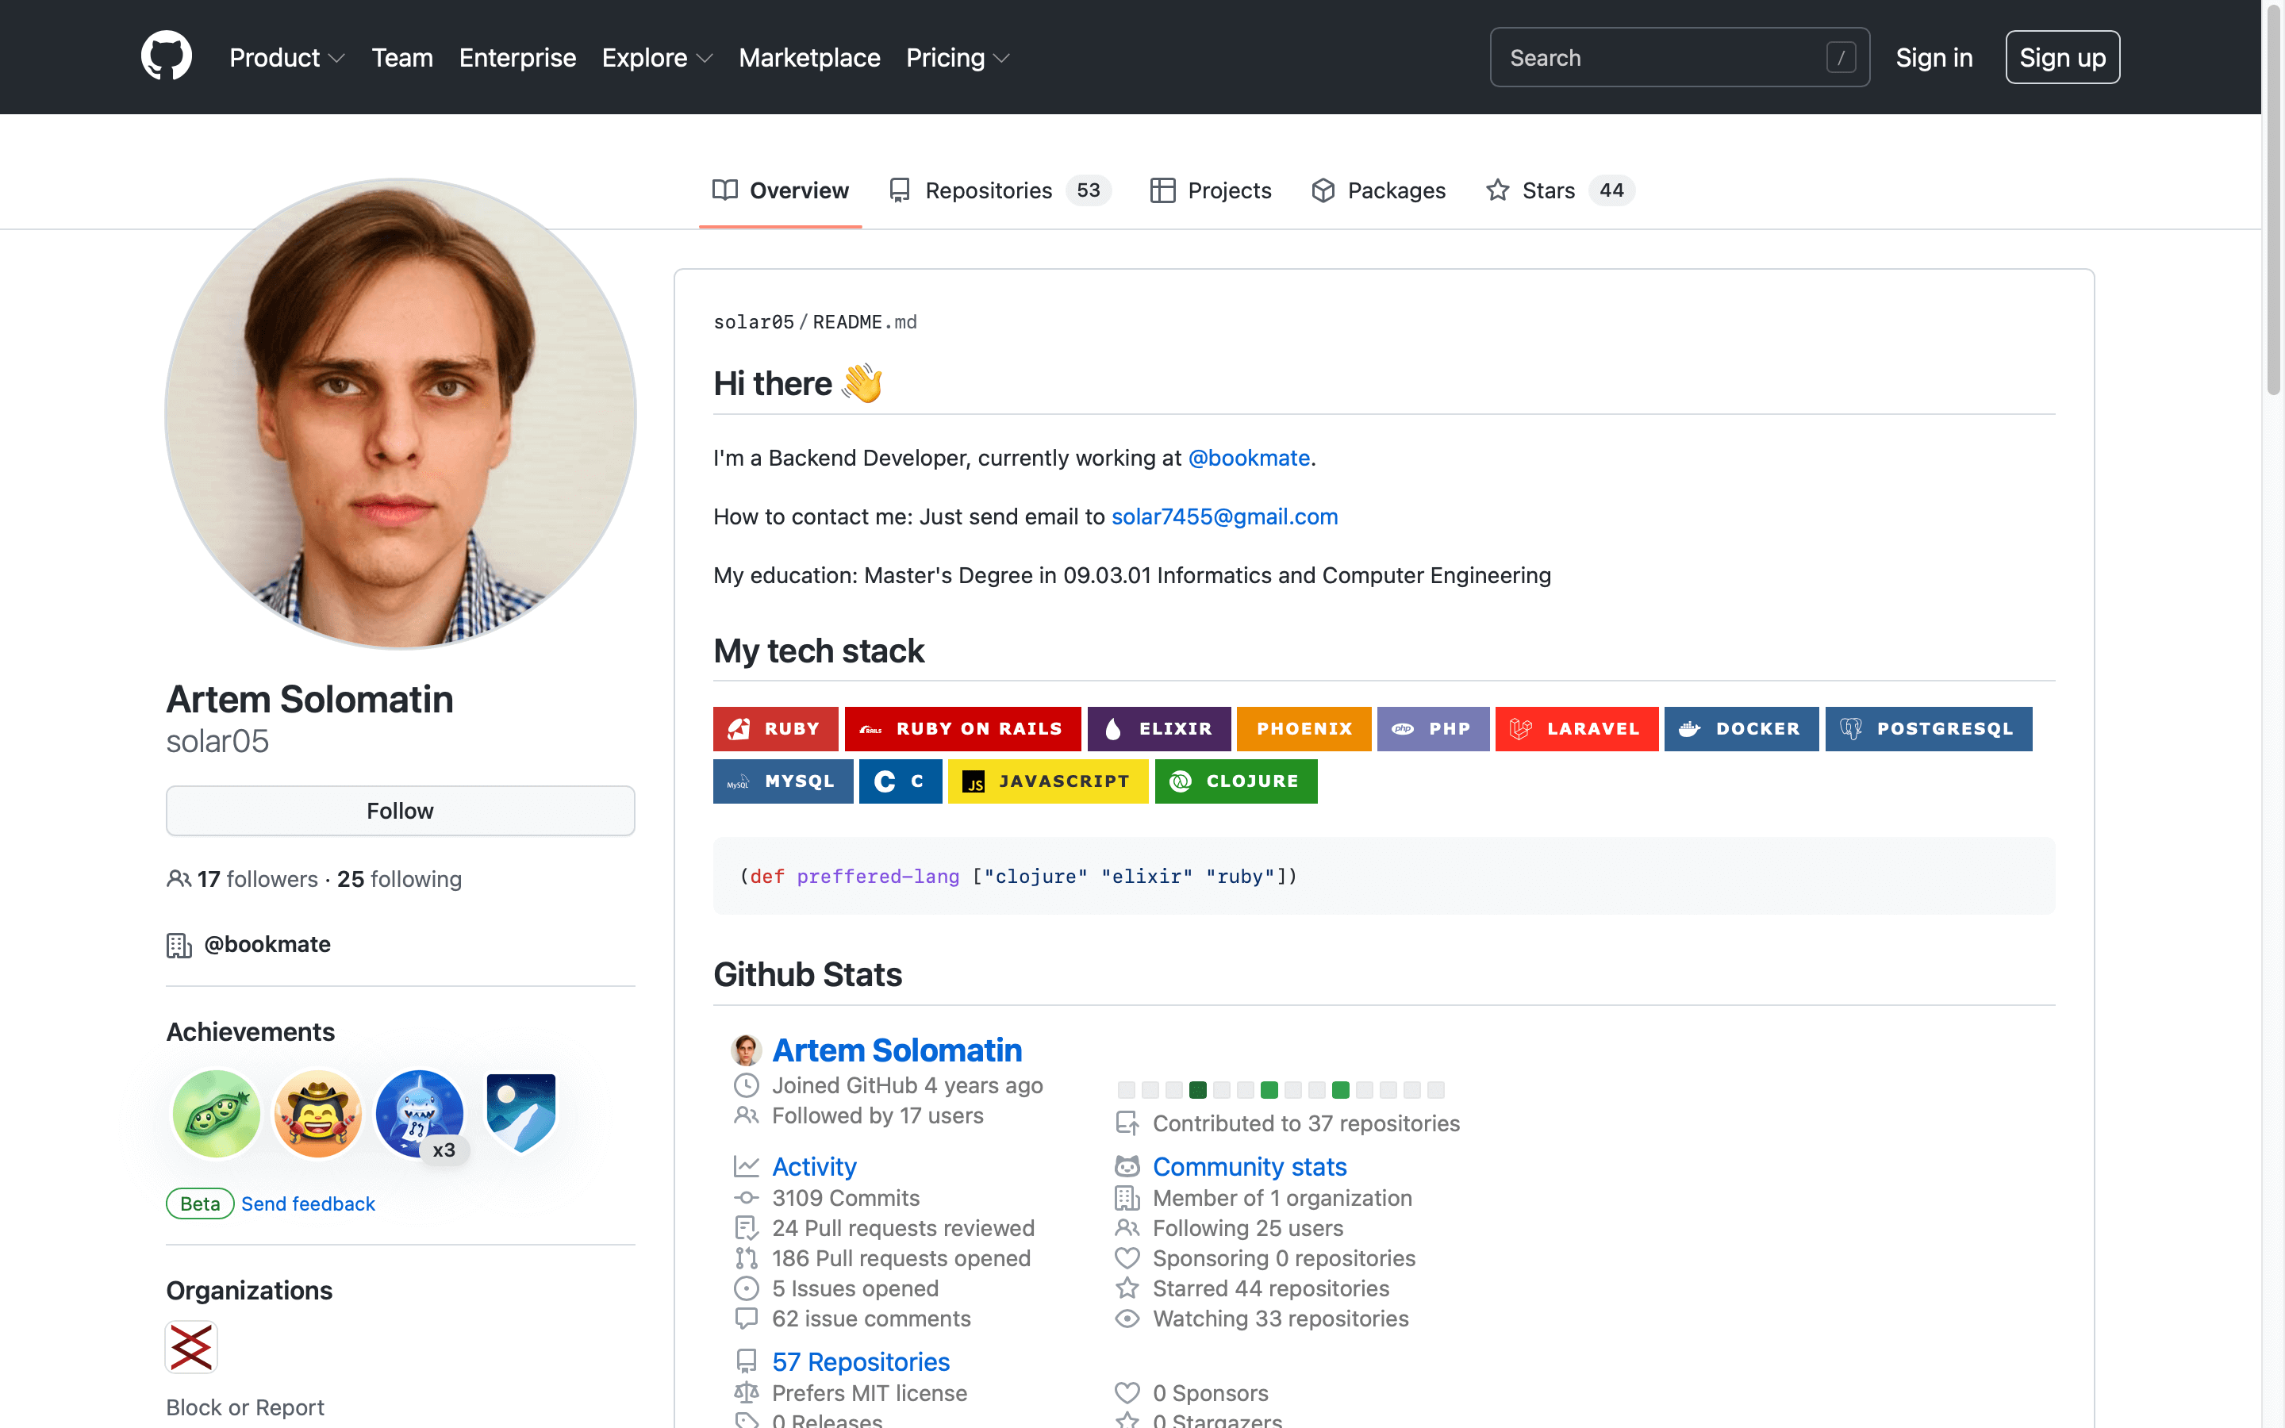Open the Product dropdown menu
The image size is (2285, 1428).
point(287,58)
